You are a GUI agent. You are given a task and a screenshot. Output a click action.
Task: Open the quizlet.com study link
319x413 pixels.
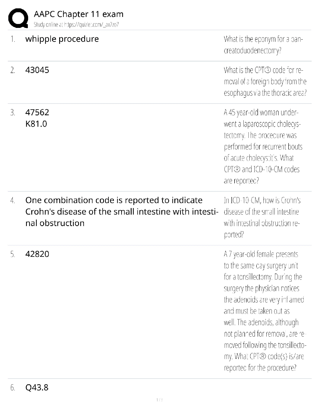click(x=76, y=25)
